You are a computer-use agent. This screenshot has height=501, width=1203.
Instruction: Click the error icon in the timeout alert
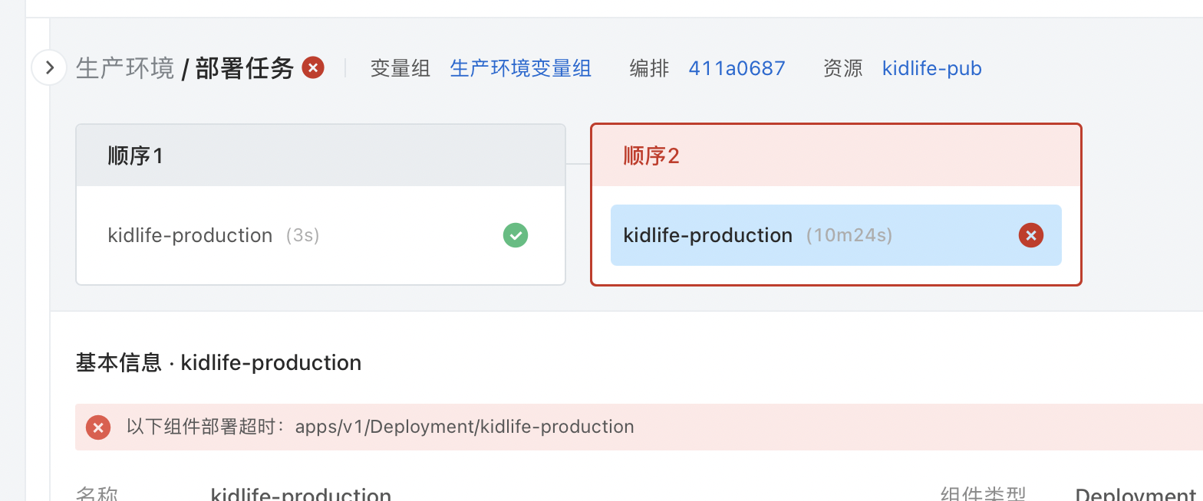[x=97, y=427]
